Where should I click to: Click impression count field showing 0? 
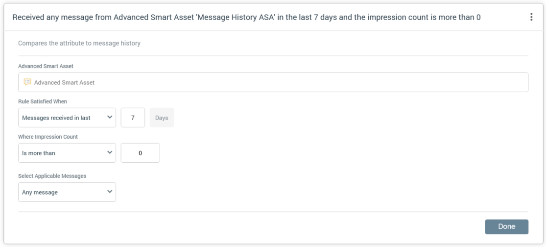coord(140,153)
